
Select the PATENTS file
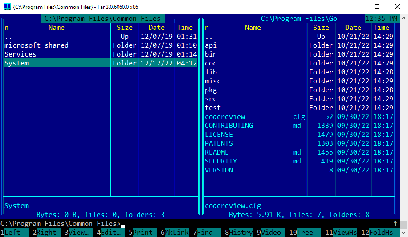coord(299,143)
